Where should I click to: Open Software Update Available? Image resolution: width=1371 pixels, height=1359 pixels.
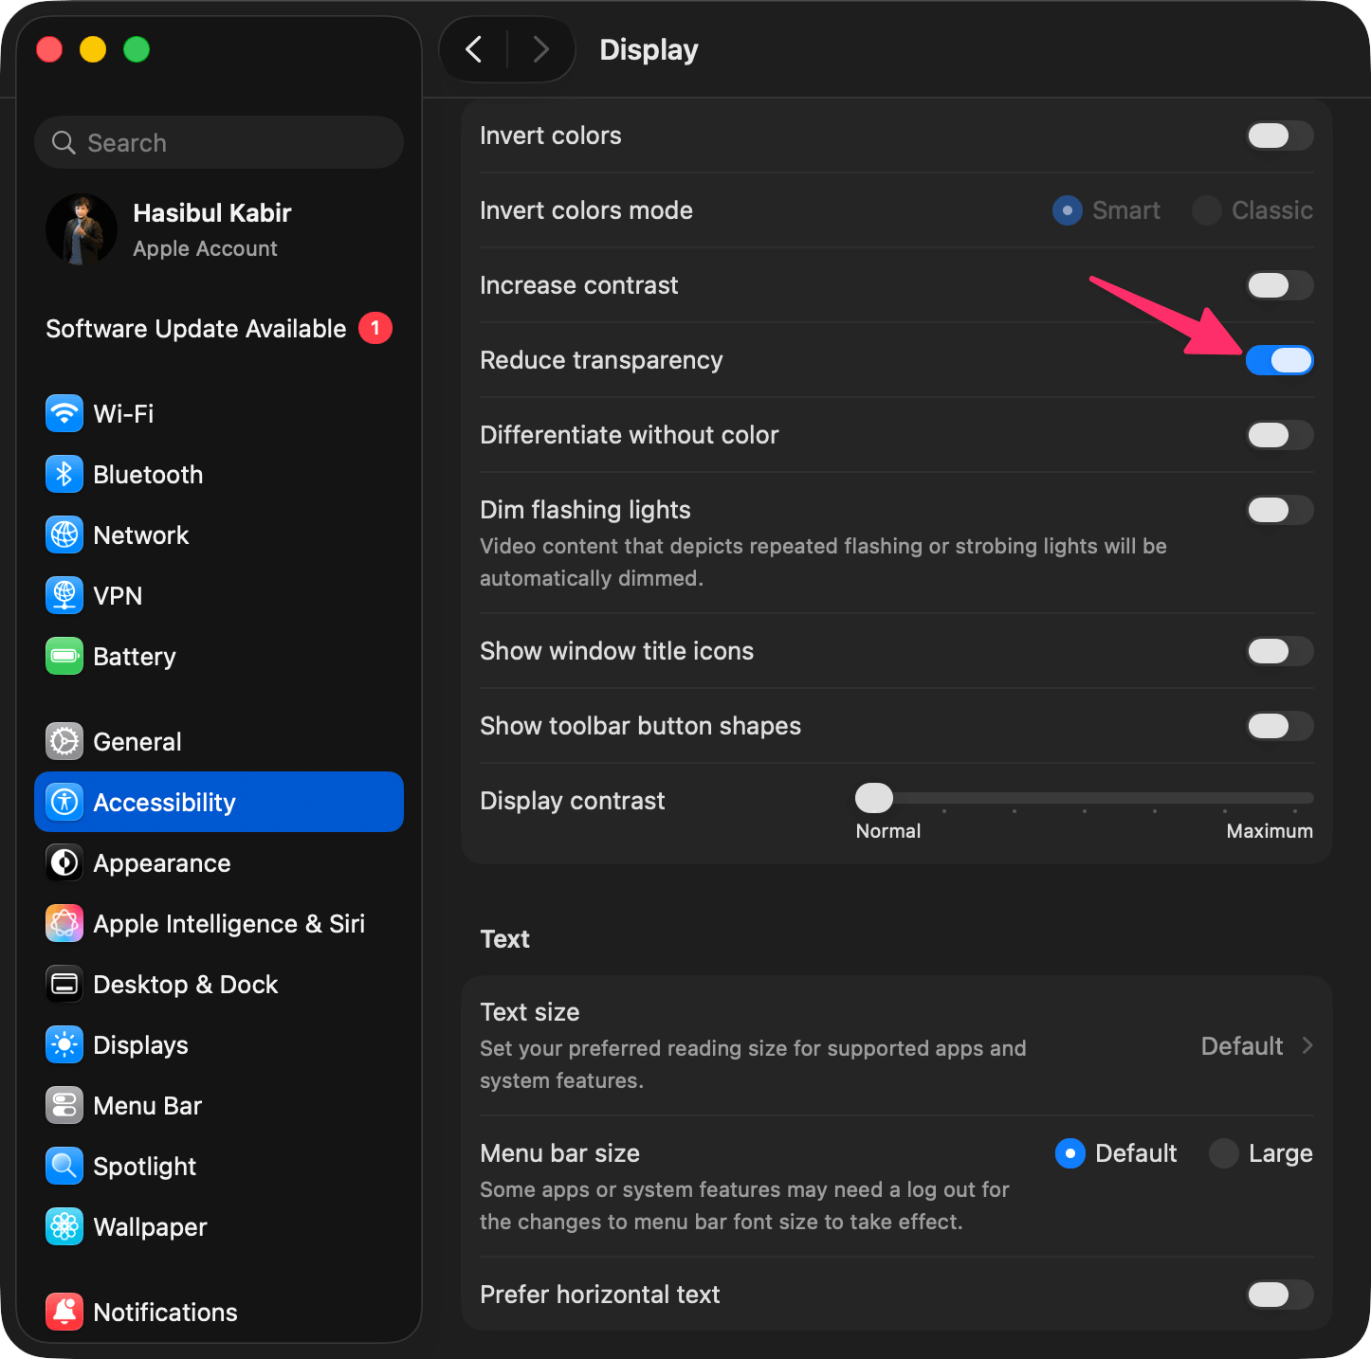coord(219,328)
